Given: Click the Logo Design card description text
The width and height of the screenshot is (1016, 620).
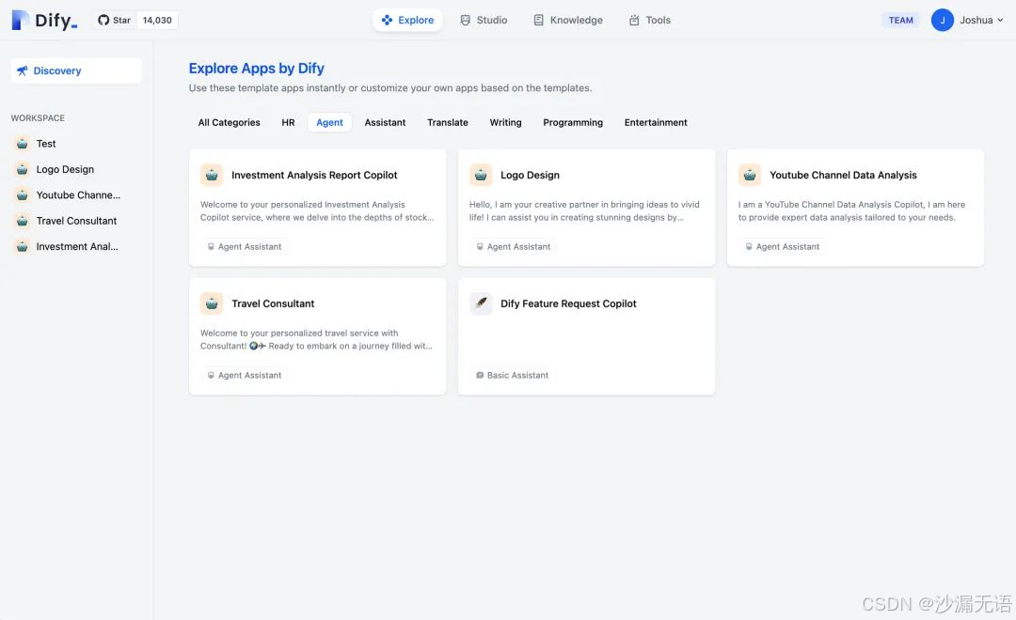Looking at the screenshot, I should point(584,211).
